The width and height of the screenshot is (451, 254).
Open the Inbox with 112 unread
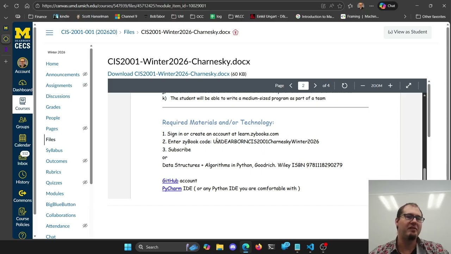[23, 159]
